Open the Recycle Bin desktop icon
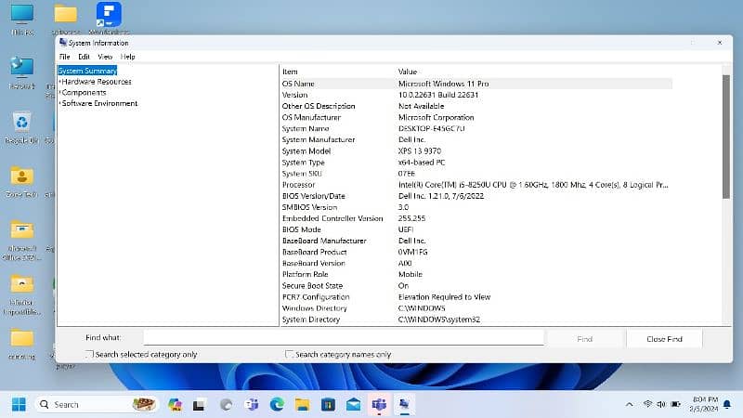This screenshot has height=418, width=743. [x=21, y=124]
